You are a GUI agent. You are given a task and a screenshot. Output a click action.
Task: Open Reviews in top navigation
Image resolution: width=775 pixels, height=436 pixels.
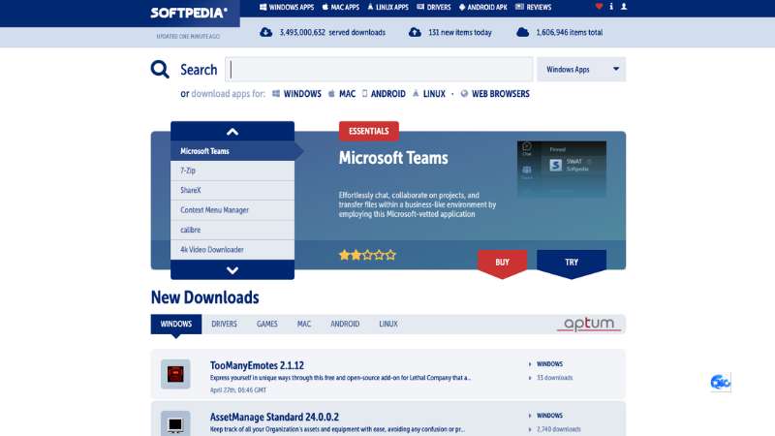click(534, 8)
